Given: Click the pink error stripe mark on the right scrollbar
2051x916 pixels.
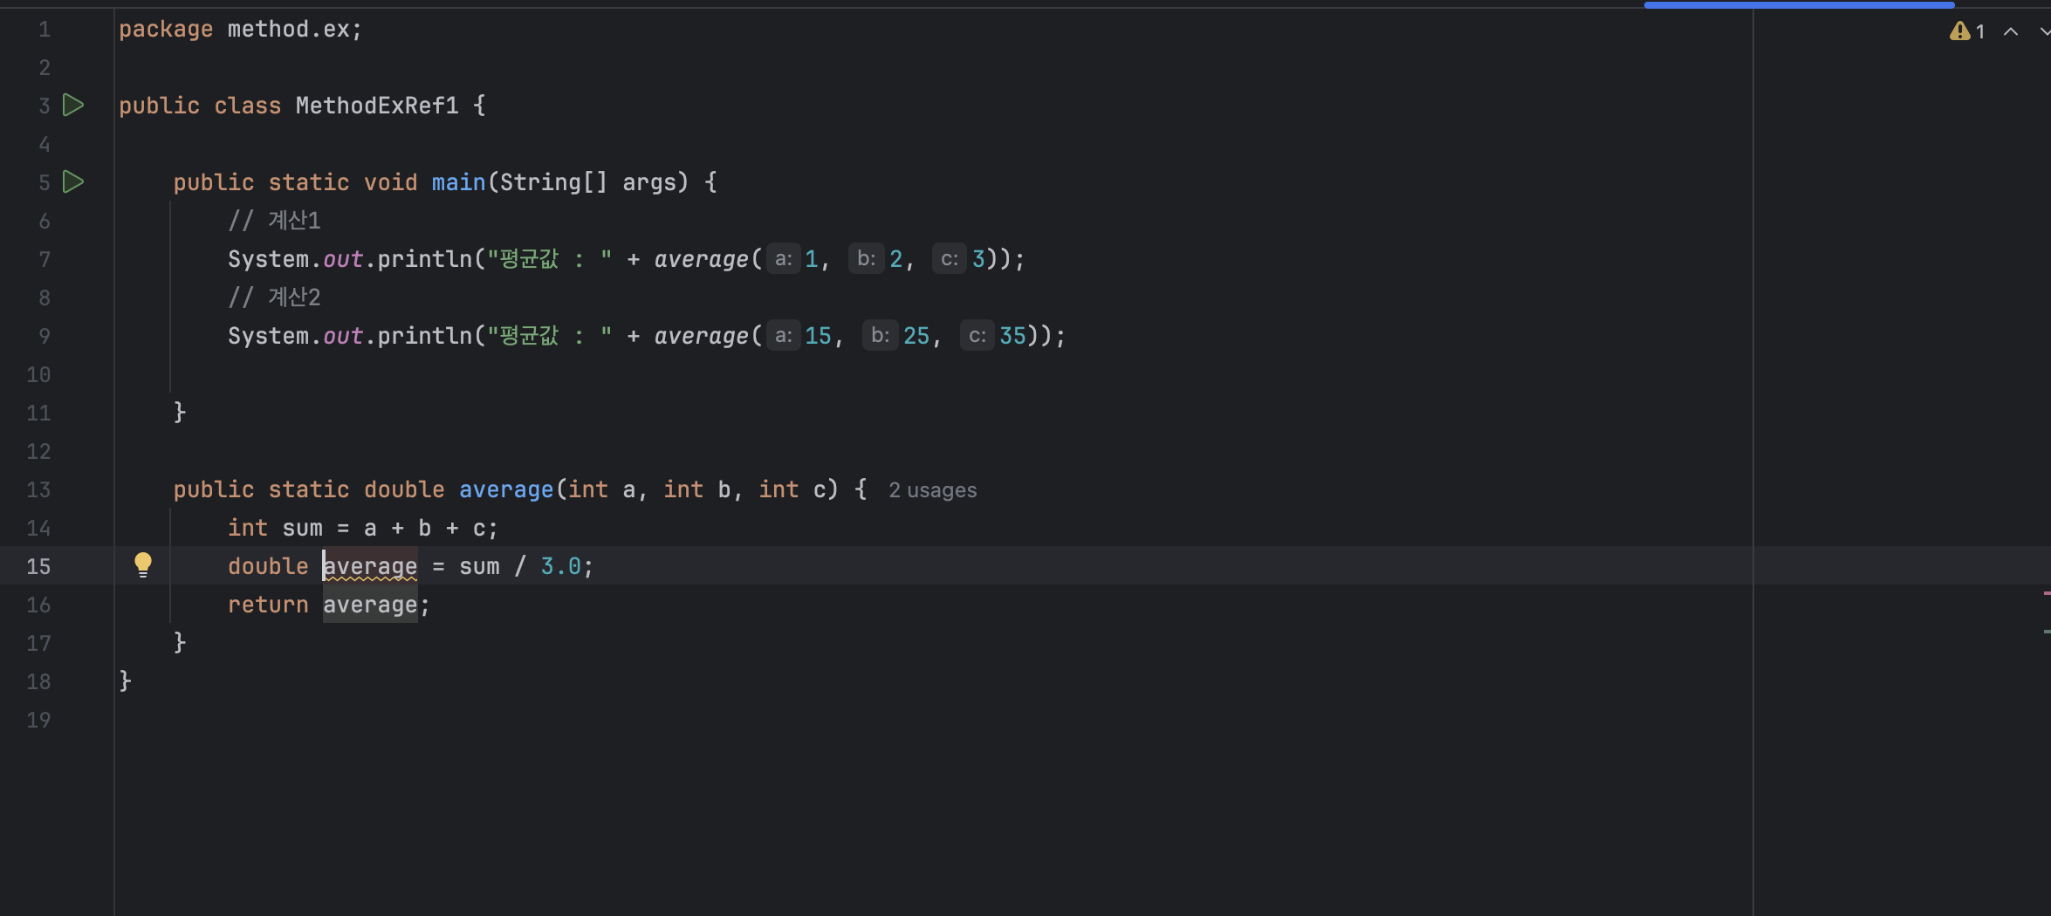Looking at the screenshot, I should [x=2047, y=593].
